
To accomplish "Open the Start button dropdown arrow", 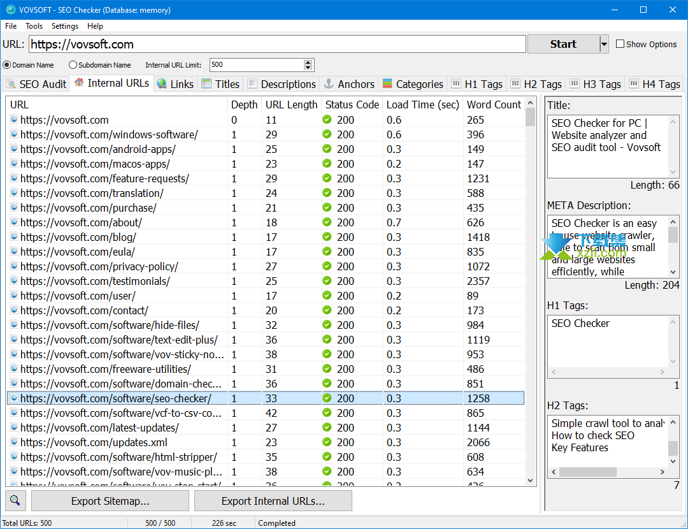I will click(x=604, y=44).
